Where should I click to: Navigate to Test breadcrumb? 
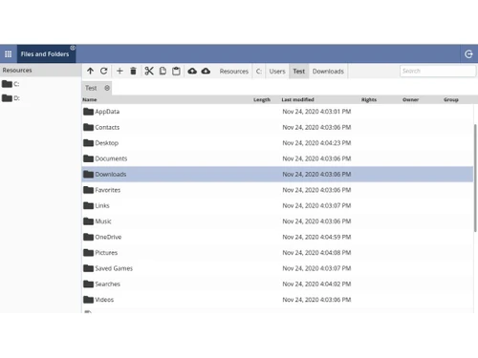(299, 72)
